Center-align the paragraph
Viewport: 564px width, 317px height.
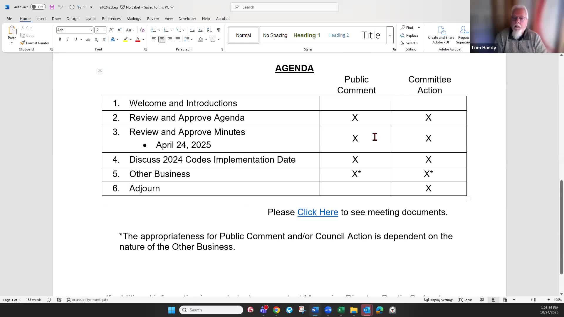[x=162, y=39]
